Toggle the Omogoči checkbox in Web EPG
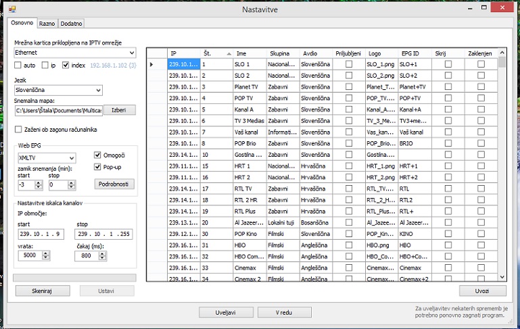The height and width of the screenshot is (329, 520). click(97, 154)
